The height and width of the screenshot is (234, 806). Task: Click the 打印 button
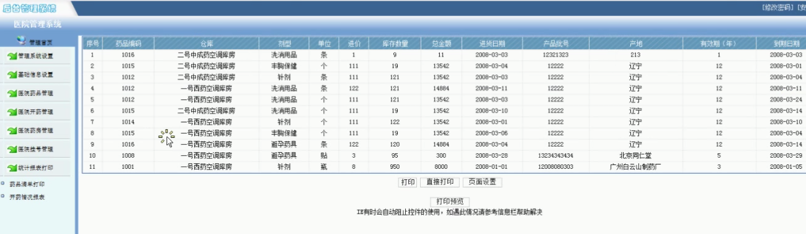408,182
